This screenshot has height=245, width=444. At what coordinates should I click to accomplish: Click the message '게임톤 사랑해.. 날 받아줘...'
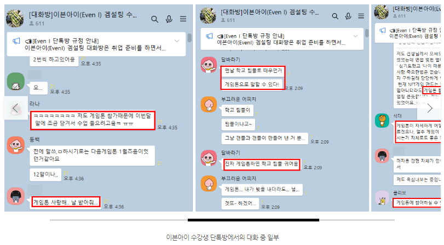coord(66,202)
